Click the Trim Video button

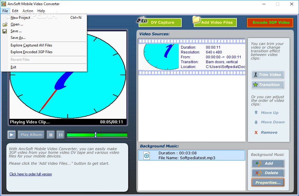tap(268, 74)
